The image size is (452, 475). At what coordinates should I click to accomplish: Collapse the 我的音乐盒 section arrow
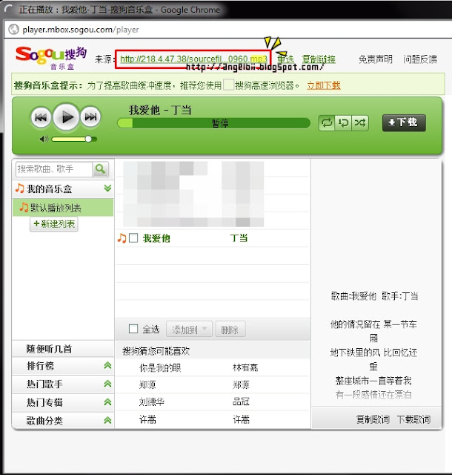pyautogui.click(x=107, y=189)
